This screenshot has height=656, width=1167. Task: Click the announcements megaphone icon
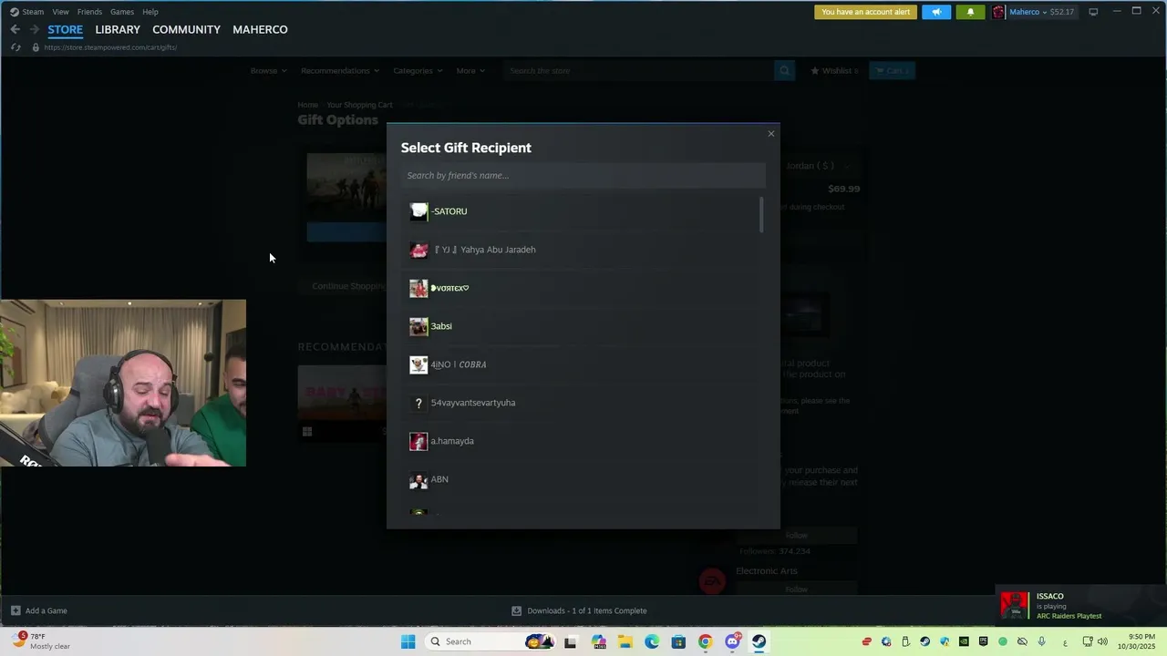(936, 12)
